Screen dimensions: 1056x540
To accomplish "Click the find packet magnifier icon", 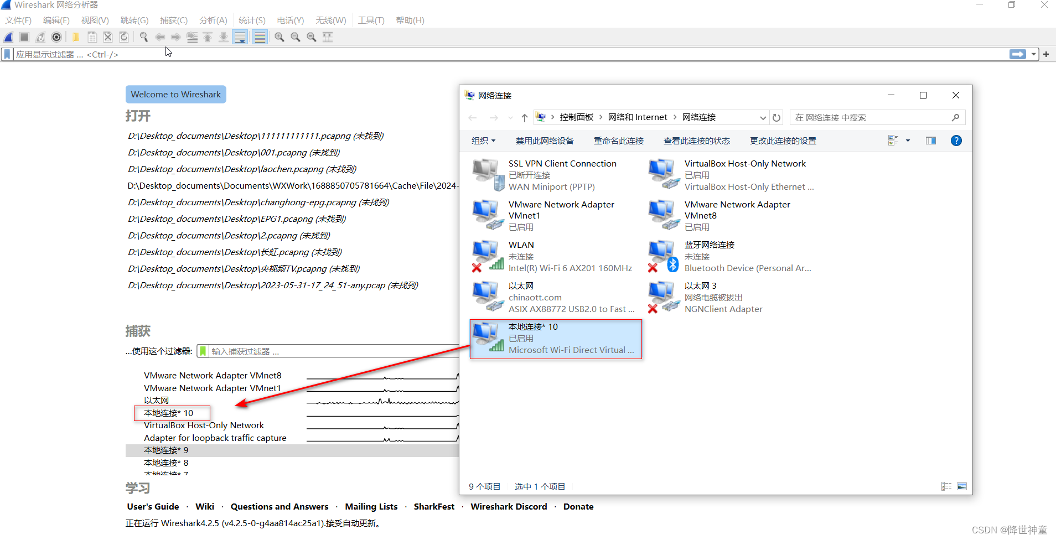I will pyautogui.click(x=144, y=37).
